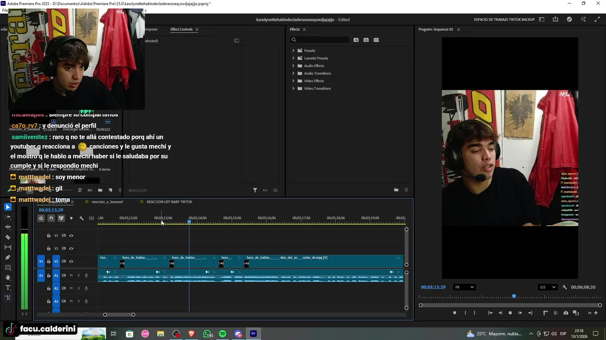Open Spotify from the taskbar
Image resolution: width=606 pixels, height=340 pixels.
click(x=223, y=334)
